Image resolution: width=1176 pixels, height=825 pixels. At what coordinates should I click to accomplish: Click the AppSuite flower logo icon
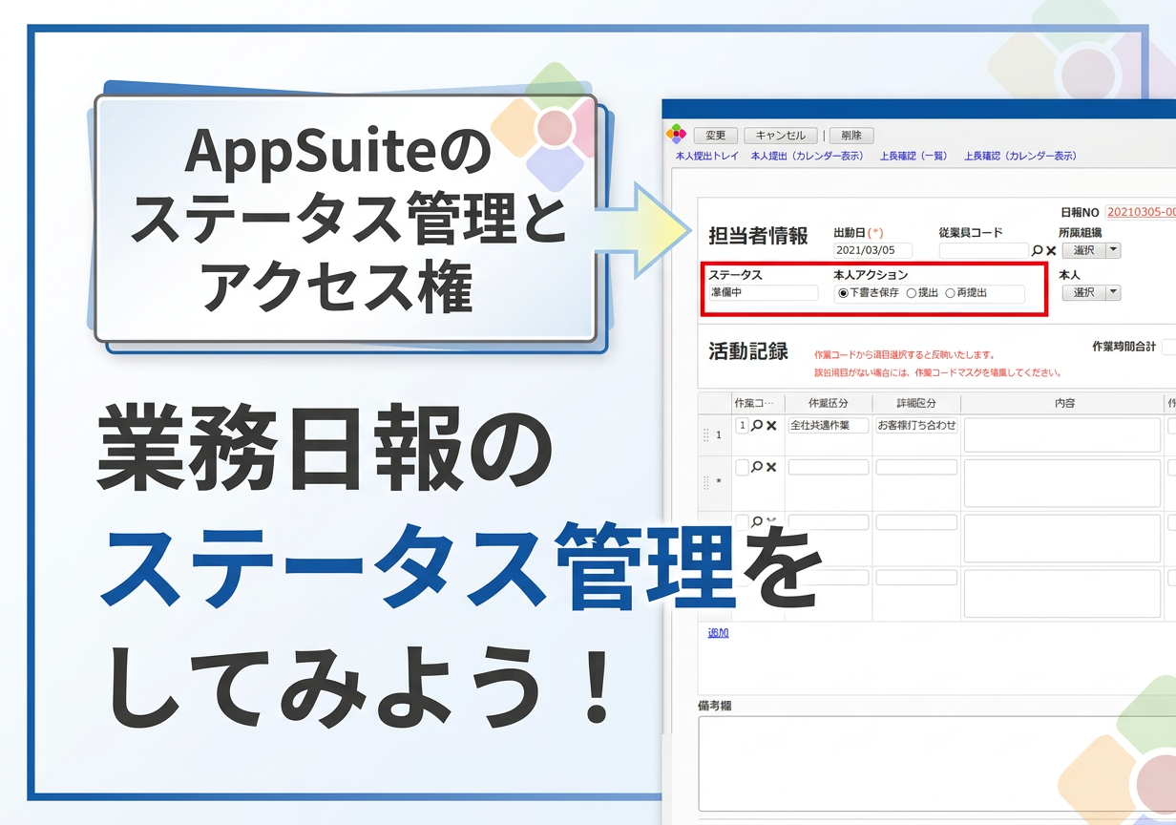(675, 135)
